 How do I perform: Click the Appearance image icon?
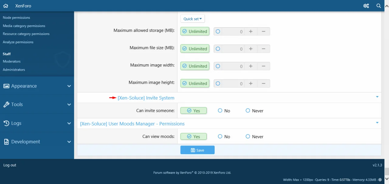coord(6,86)
